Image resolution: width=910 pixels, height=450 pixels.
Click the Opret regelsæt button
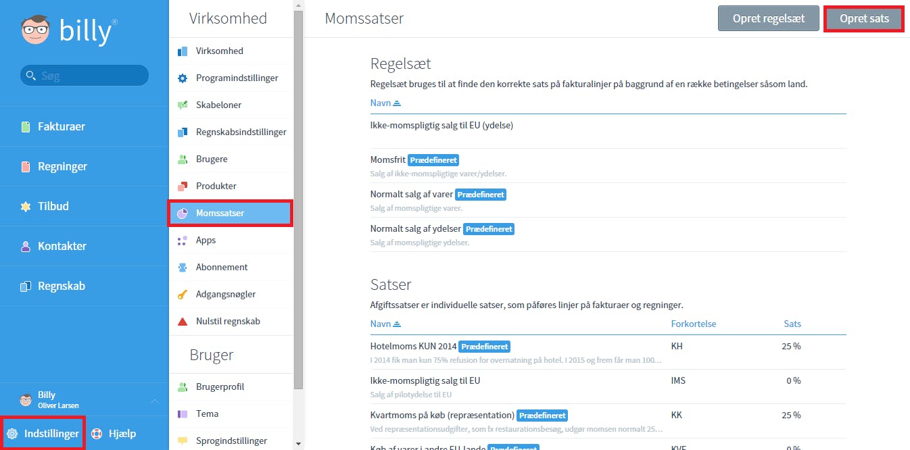click(x=769, y=19)
